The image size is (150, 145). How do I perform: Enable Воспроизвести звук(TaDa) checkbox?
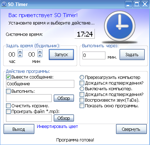click(82, 100)
